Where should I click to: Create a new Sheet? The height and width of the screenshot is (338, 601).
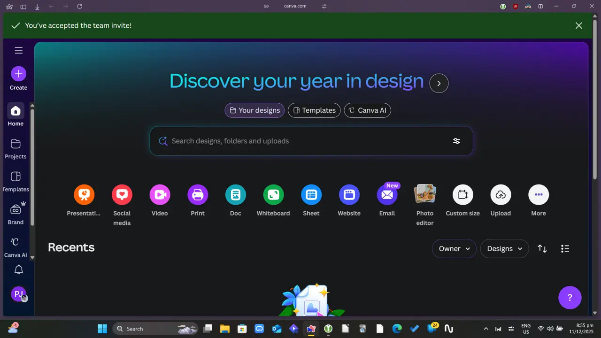coord(311,194)
